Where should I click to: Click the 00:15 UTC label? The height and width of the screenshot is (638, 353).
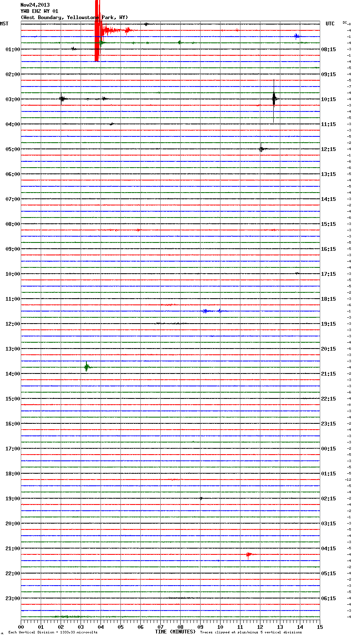(x=328, y=448)
